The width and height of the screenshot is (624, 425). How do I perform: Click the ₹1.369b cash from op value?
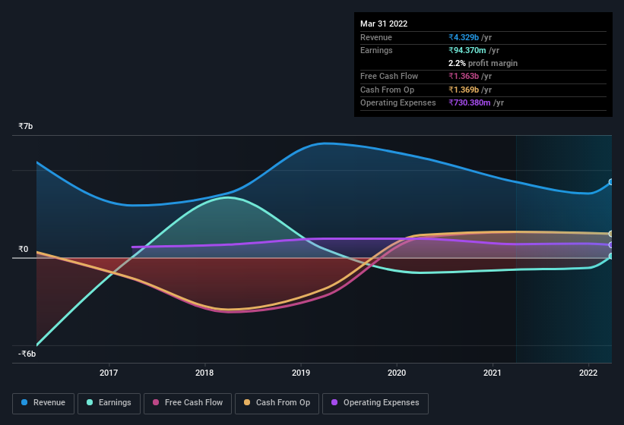pyautogui.click(x=464, y=90)
